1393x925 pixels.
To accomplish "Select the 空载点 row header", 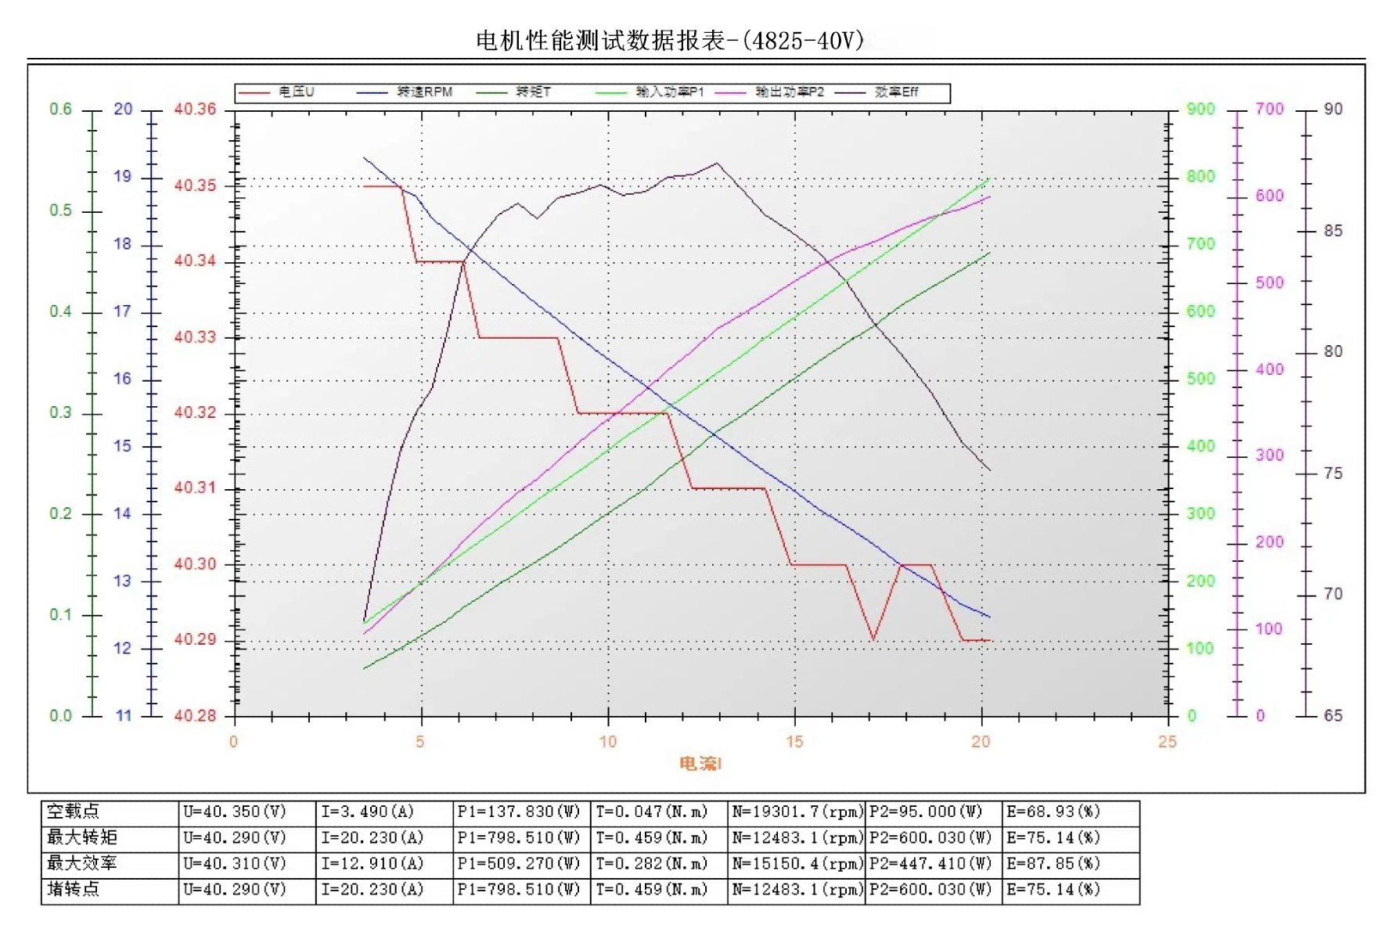I will pyautogui.click(x=74, y=812).
